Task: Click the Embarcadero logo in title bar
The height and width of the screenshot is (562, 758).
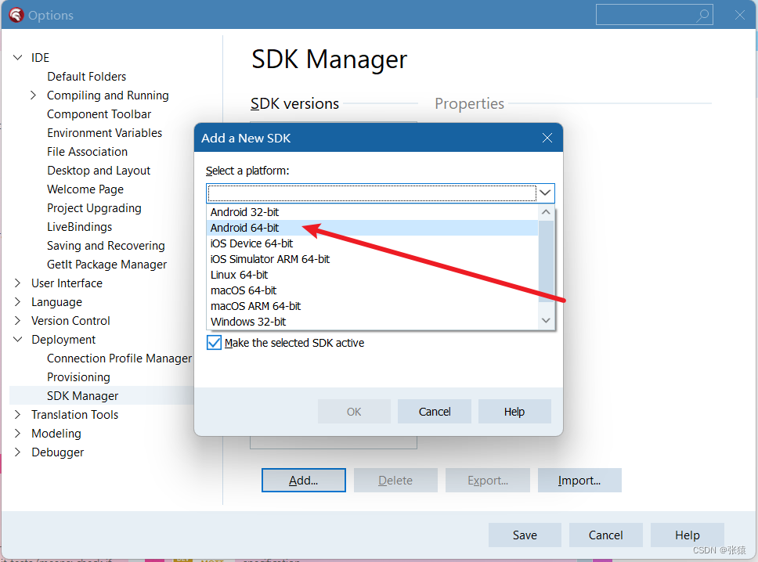Action: 16,14
